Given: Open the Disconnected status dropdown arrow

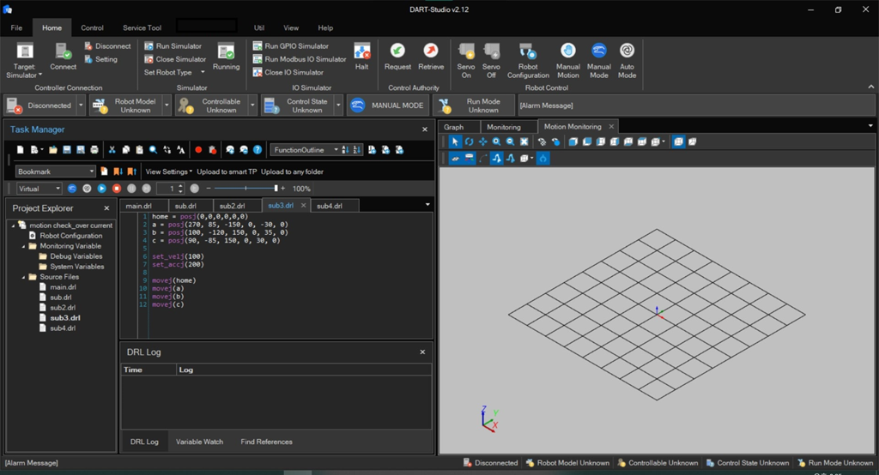Looking at the screenshot, I should (81, 105).
